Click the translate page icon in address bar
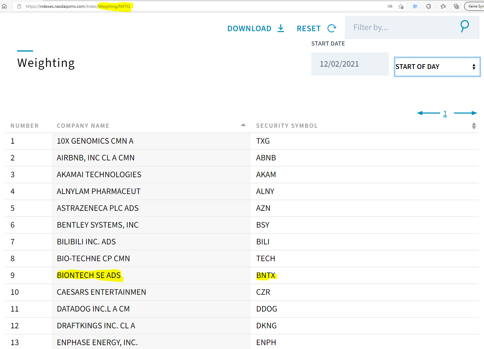 click(390, 6)
